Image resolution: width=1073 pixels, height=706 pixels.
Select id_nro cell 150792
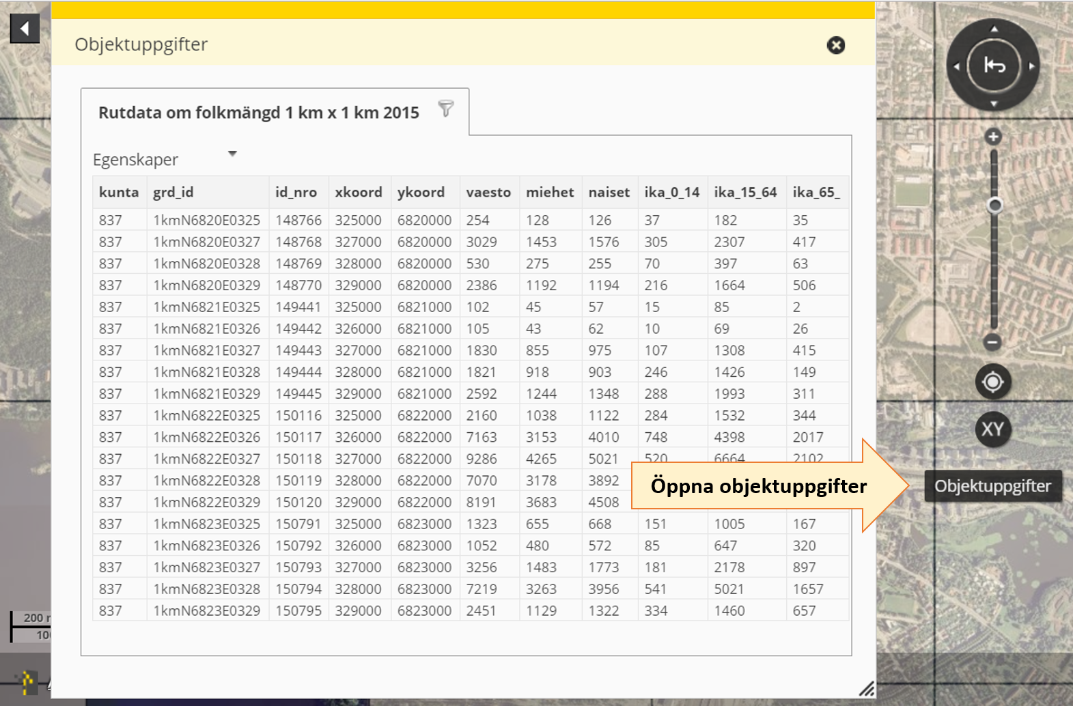[298, 546]
